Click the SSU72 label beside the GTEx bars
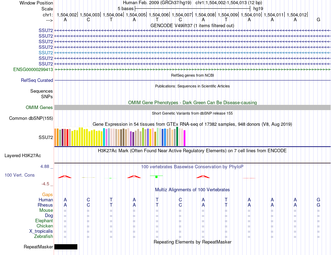331x255 pixels. [46, 137]
